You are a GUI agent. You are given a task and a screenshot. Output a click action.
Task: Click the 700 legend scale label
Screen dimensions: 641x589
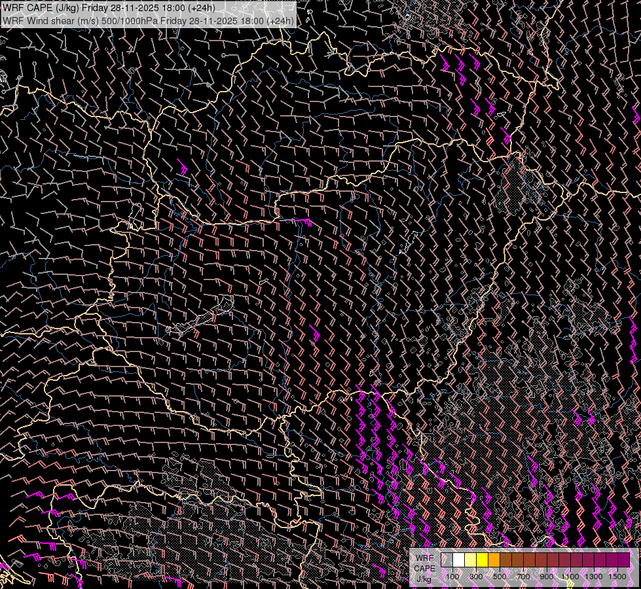pyautogui.click(x=523, y=577)
